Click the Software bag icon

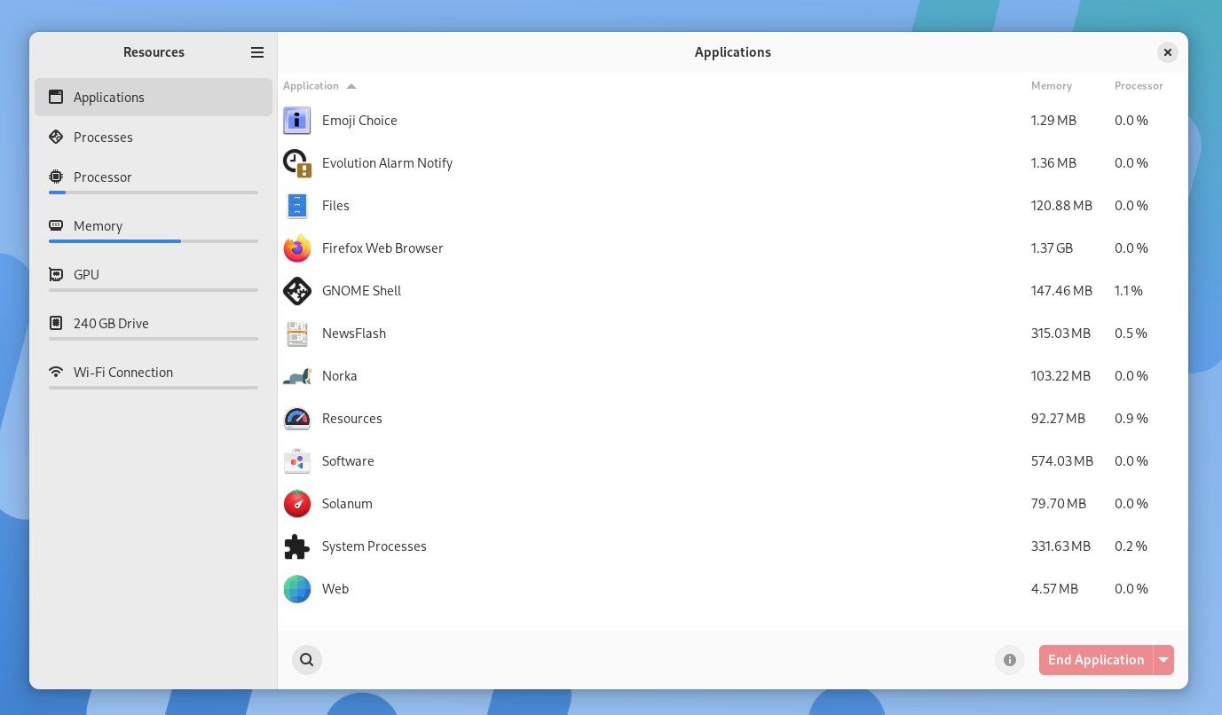pyautogui.click(x=297, y=461)
